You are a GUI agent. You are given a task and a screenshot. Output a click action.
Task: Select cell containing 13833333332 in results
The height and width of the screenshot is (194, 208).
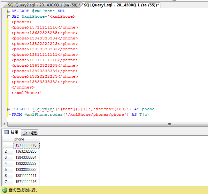pos(26,170)
